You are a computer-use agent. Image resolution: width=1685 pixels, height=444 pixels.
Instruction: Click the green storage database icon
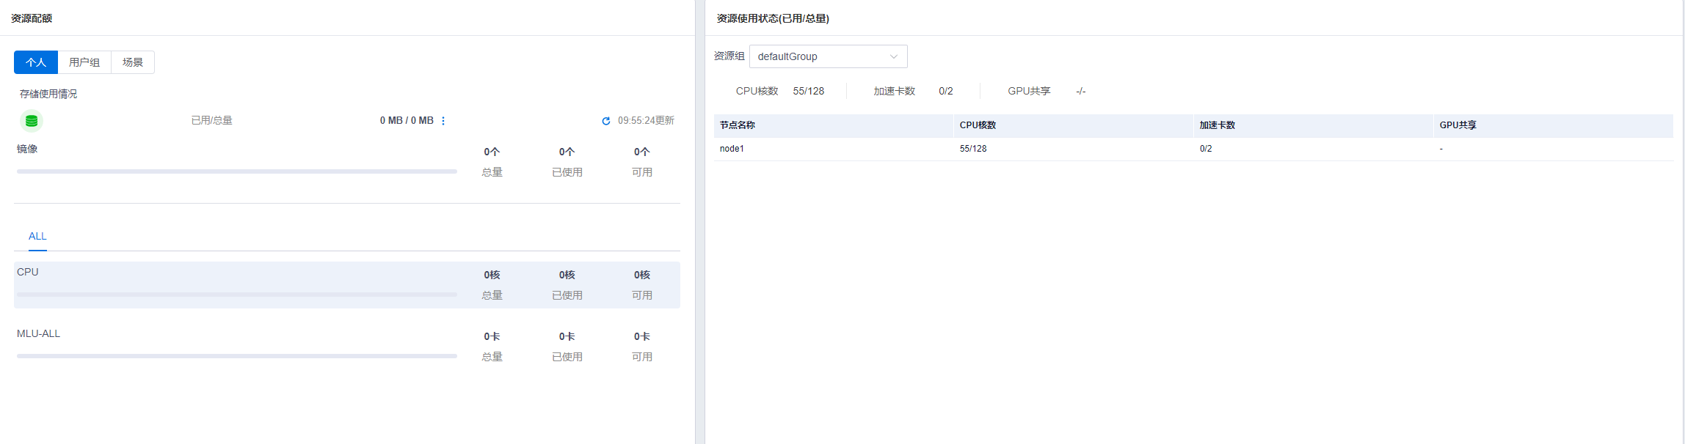pyautogui.click(x=32, y=121)
